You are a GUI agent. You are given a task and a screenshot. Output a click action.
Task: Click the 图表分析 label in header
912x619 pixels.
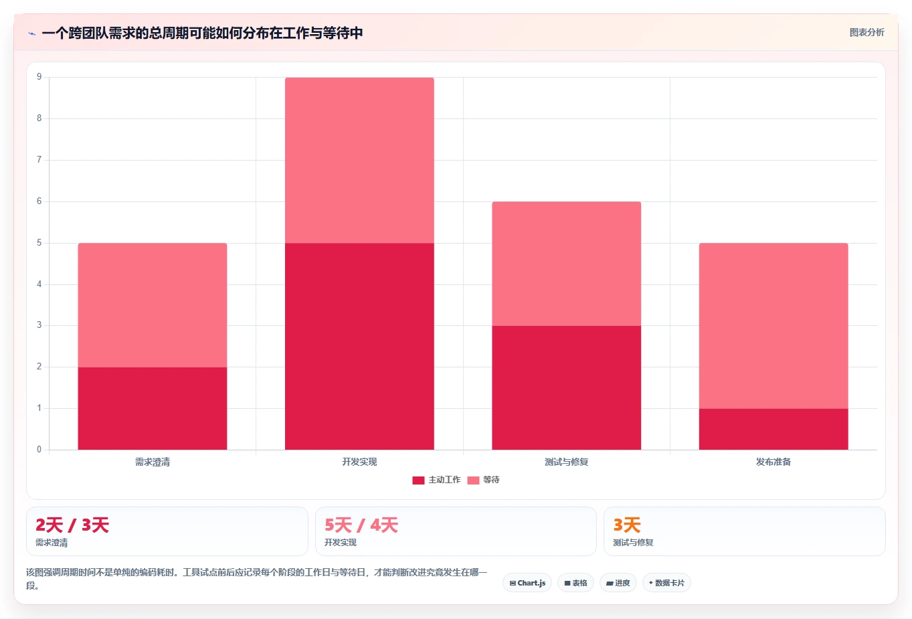pyautogui.click(x=867, y=33)
